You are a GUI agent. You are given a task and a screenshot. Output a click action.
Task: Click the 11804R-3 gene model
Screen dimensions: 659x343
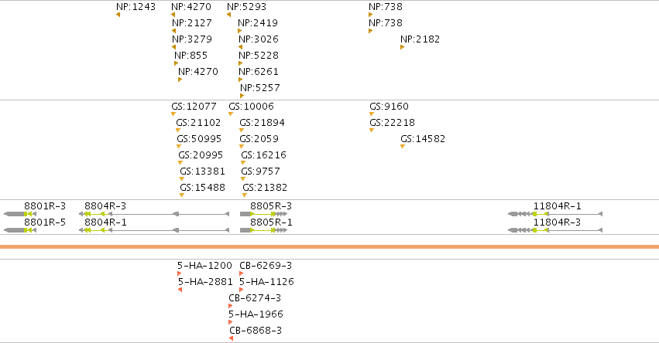555,230
